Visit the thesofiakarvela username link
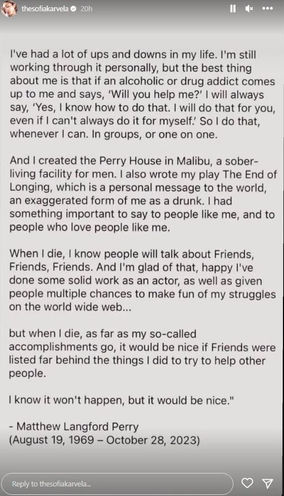The height and width of the screenshot is (496, 284). click(45, 9)
